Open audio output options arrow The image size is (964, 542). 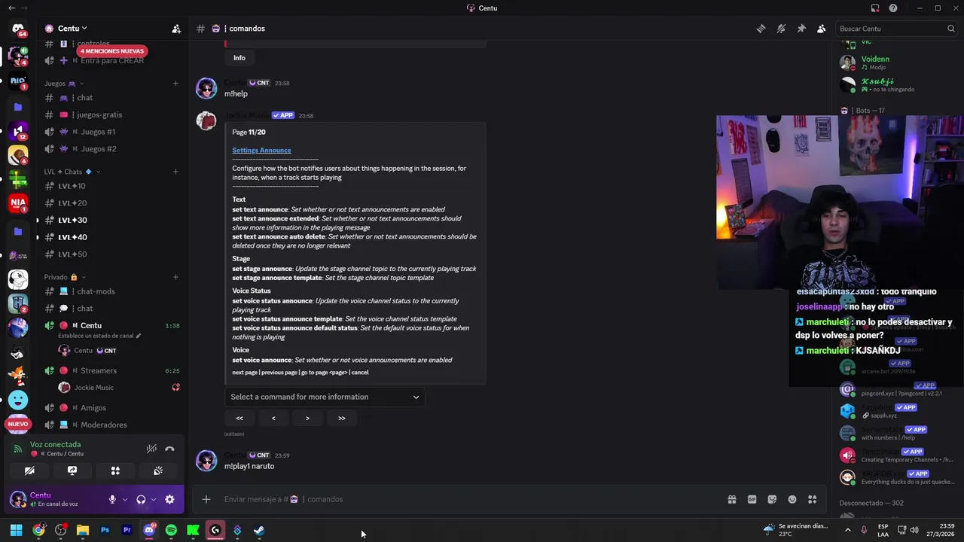[154, 499]
